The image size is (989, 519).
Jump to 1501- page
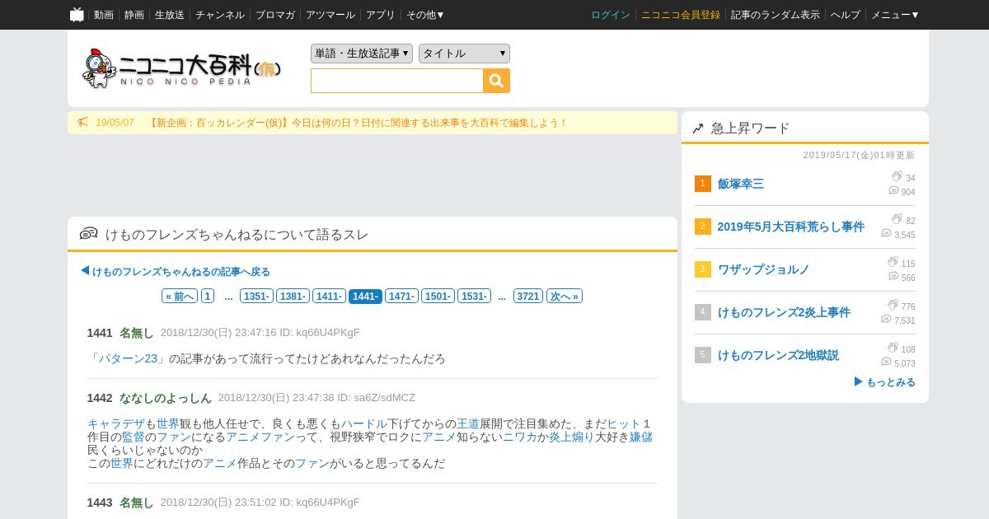(x=438, y=296)
